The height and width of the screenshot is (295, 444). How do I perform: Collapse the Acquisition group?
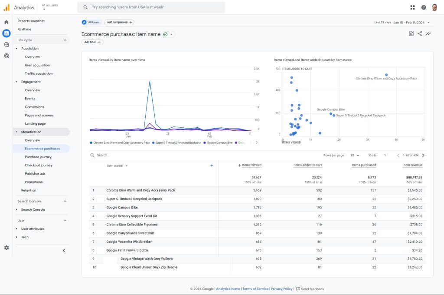coord(16,49)
